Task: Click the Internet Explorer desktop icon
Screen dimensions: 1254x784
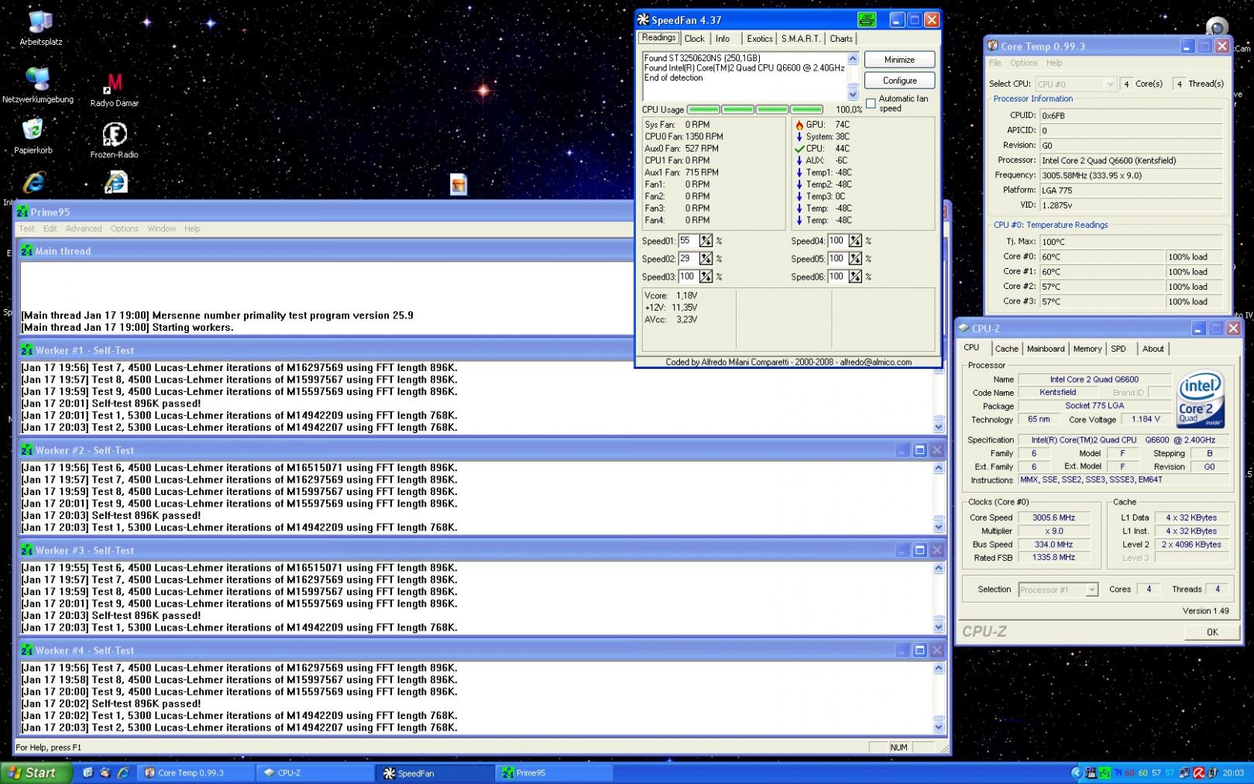Action: [33, 183]
